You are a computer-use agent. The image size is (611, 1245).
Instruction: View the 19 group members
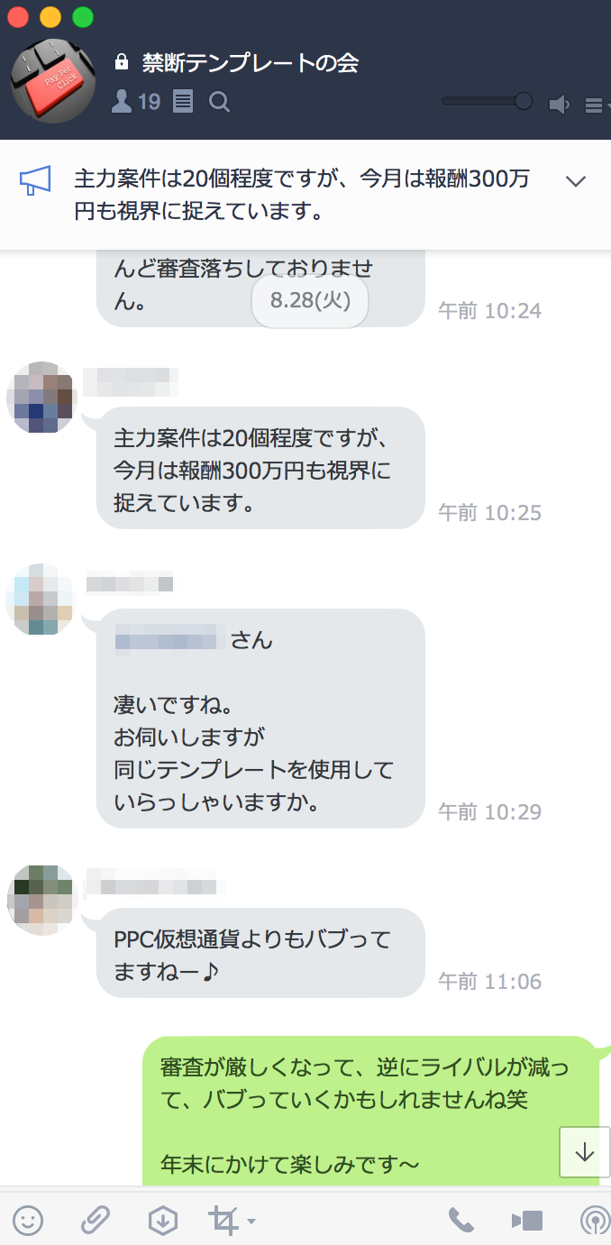tap(135, 102)
